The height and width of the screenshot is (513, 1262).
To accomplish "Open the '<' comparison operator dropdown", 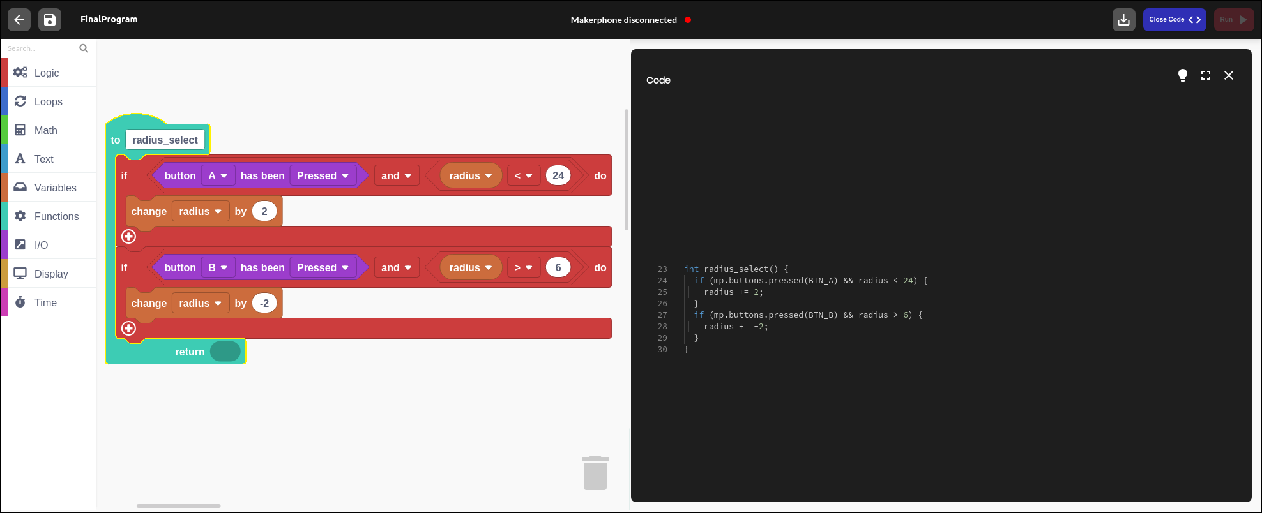I will 524,175.
